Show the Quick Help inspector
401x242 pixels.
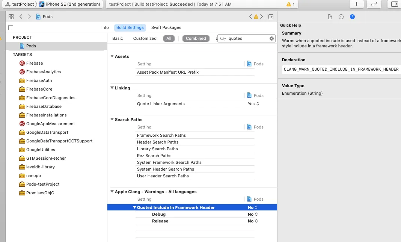352,17
